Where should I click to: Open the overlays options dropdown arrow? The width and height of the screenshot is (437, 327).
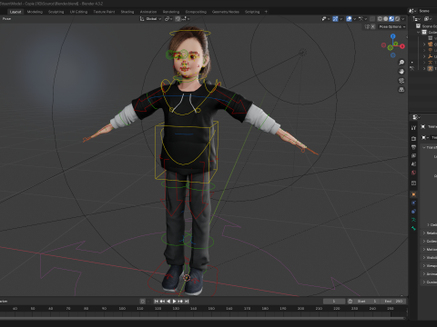(x=354, y=19)
